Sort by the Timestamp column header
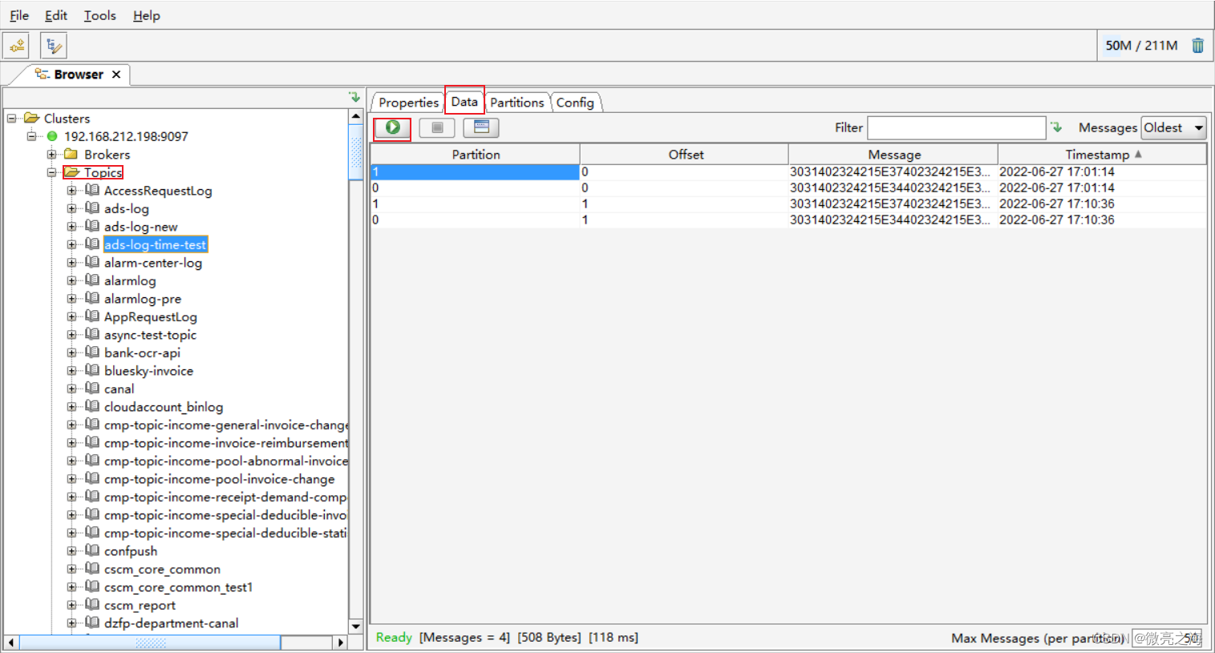The image size is (1215, 653). 1102,154
